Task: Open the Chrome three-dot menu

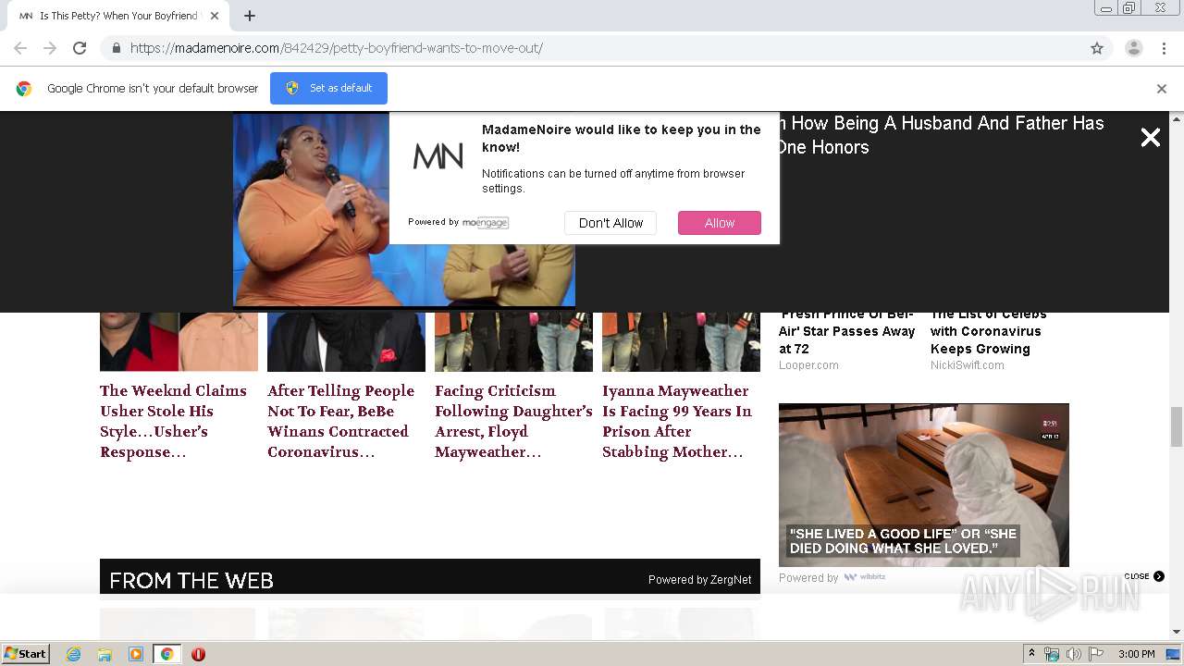Action: tap(1164, 48)
